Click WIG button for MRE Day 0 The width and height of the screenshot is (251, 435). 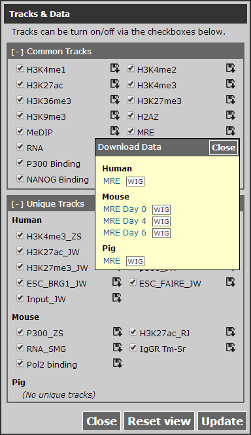pyautogui.click(x=161, y=209)
